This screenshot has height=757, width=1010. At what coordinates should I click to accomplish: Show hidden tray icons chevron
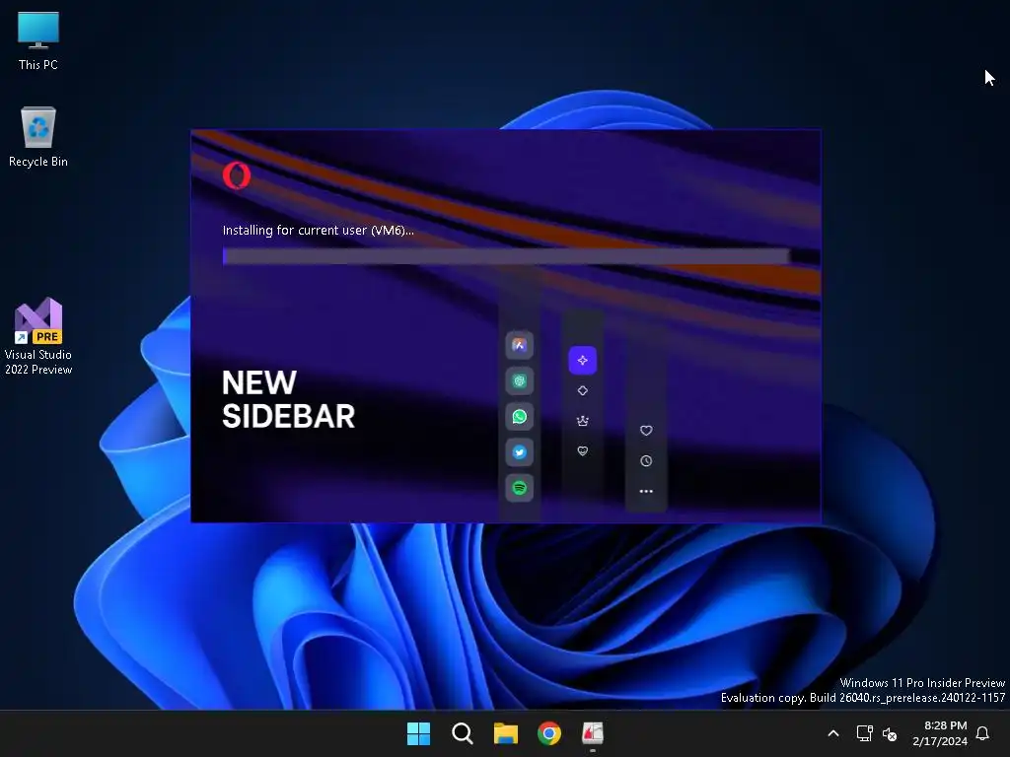point(832,733)
